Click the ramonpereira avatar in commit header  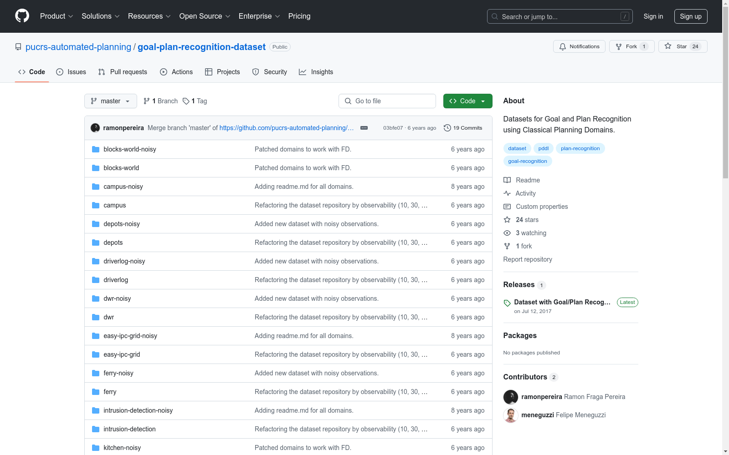[95, 128]
